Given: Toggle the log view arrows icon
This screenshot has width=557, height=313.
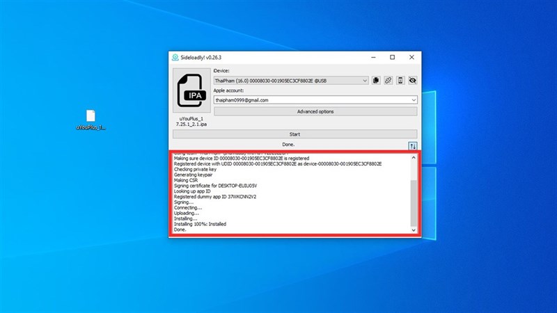Looking at the screenshot, I should pos(412,146).
